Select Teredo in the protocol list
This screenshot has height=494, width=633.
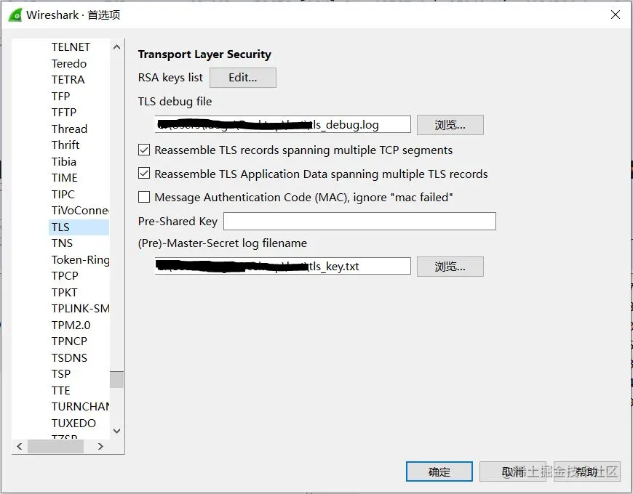coord(69,64)
